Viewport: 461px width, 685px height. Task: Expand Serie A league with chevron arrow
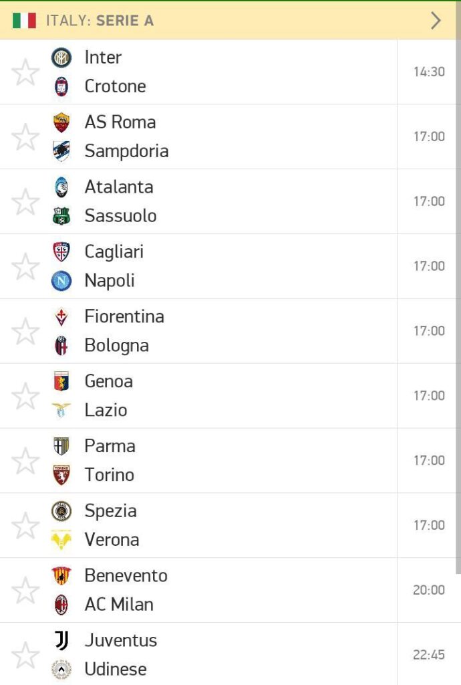coord(435,21)
